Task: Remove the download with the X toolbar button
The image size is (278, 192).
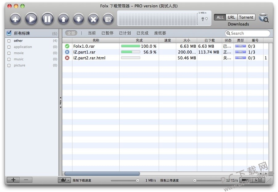Action: [93, 19]
